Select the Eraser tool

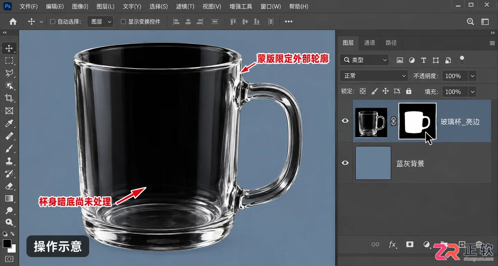point(9,186)
